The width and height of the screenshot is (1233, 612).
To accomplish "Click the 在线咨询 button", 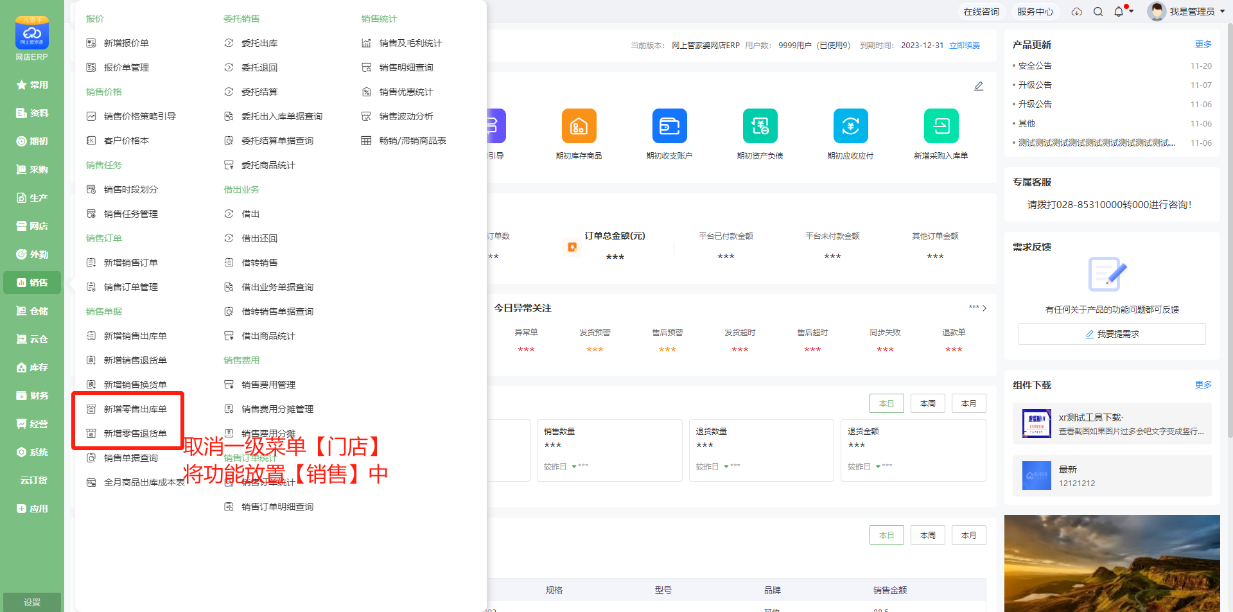I will click(x=981, y=12).
